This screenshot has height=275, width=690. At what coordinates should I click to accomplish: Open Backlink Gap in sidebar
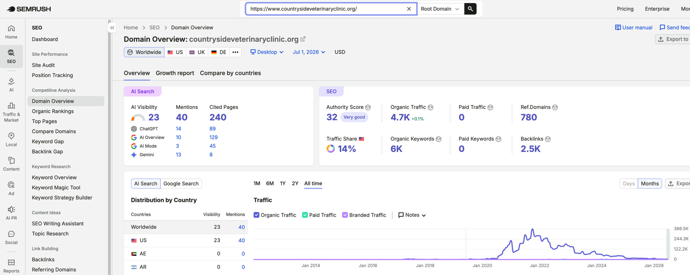tap(47, 151)
